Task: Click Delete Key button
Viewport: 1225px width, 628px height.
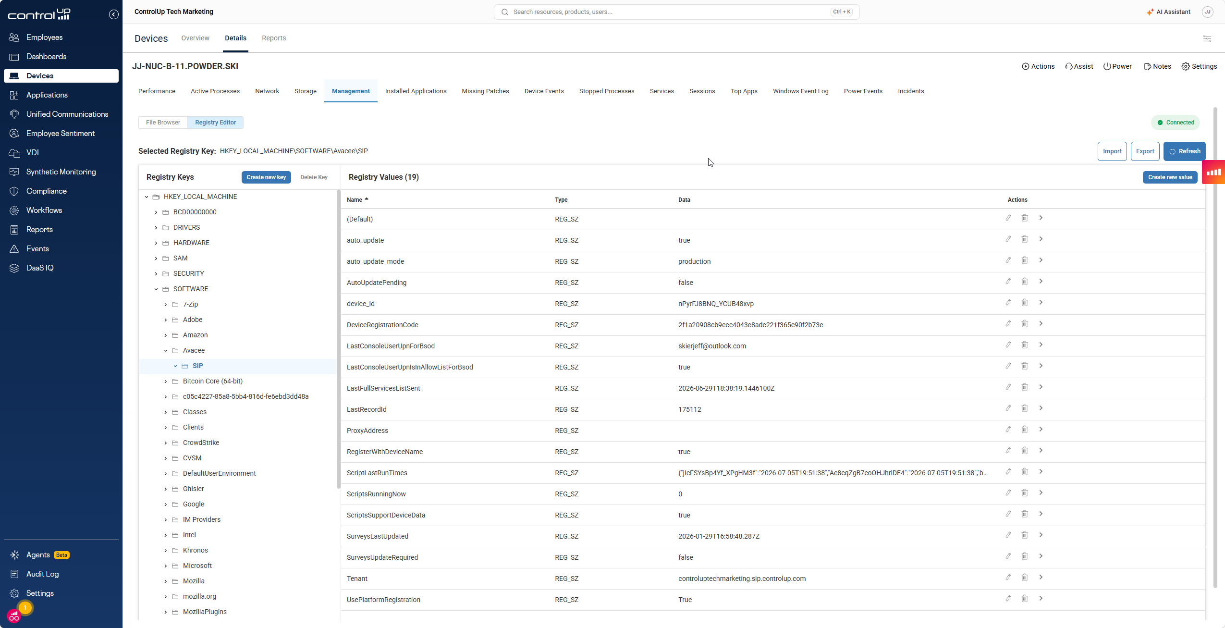Action: tap(314, 177)
